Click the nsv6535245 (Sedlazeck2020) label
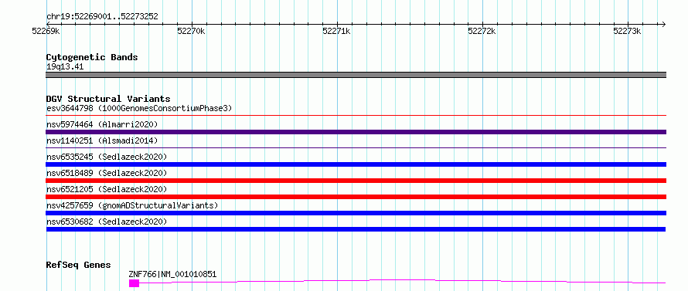 107,157
